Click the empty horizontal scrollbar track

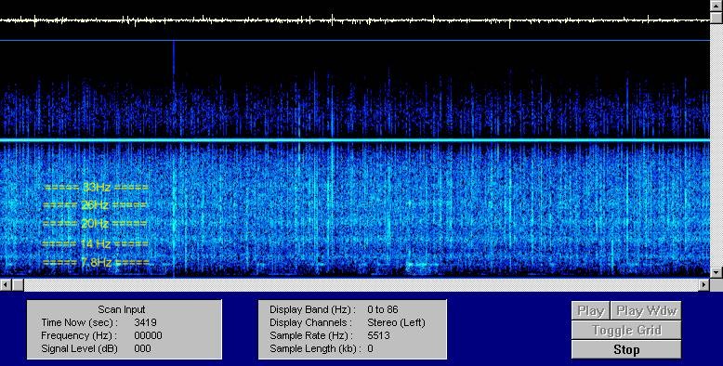point(361,285)
